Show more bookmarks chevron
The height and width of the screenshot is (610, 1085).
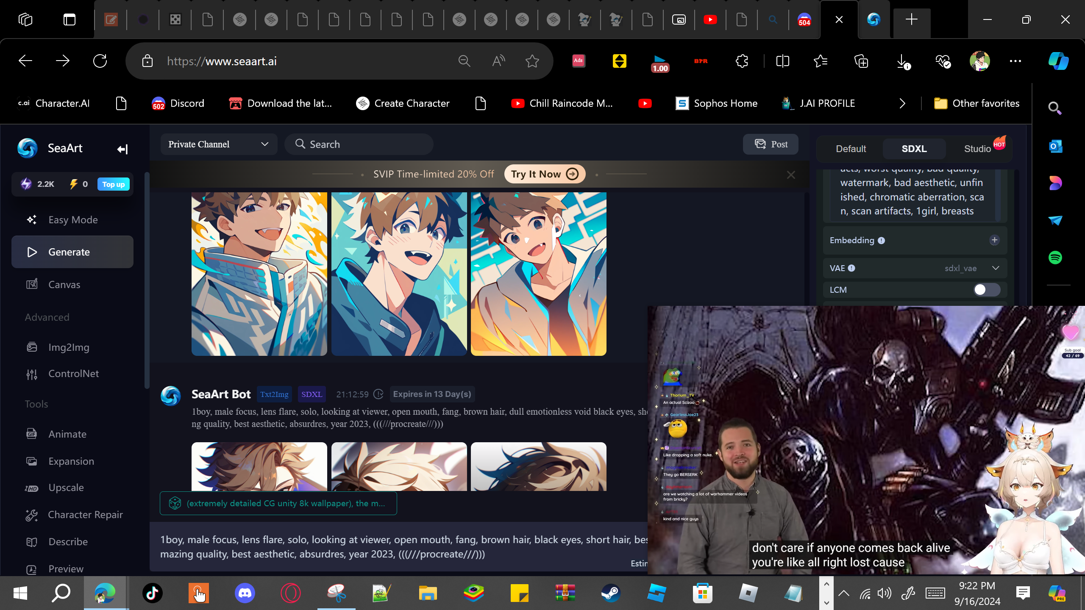pos(902,103)
